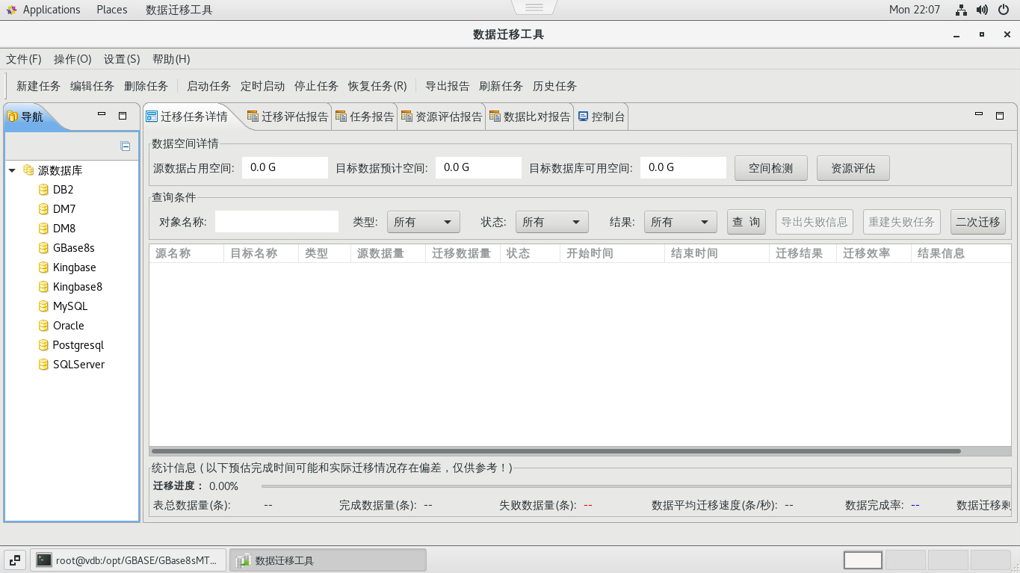The height and width of the screenshot is (573, 1020).
Task: Click the DB2 database icon
Action: (x=43, y=190)
